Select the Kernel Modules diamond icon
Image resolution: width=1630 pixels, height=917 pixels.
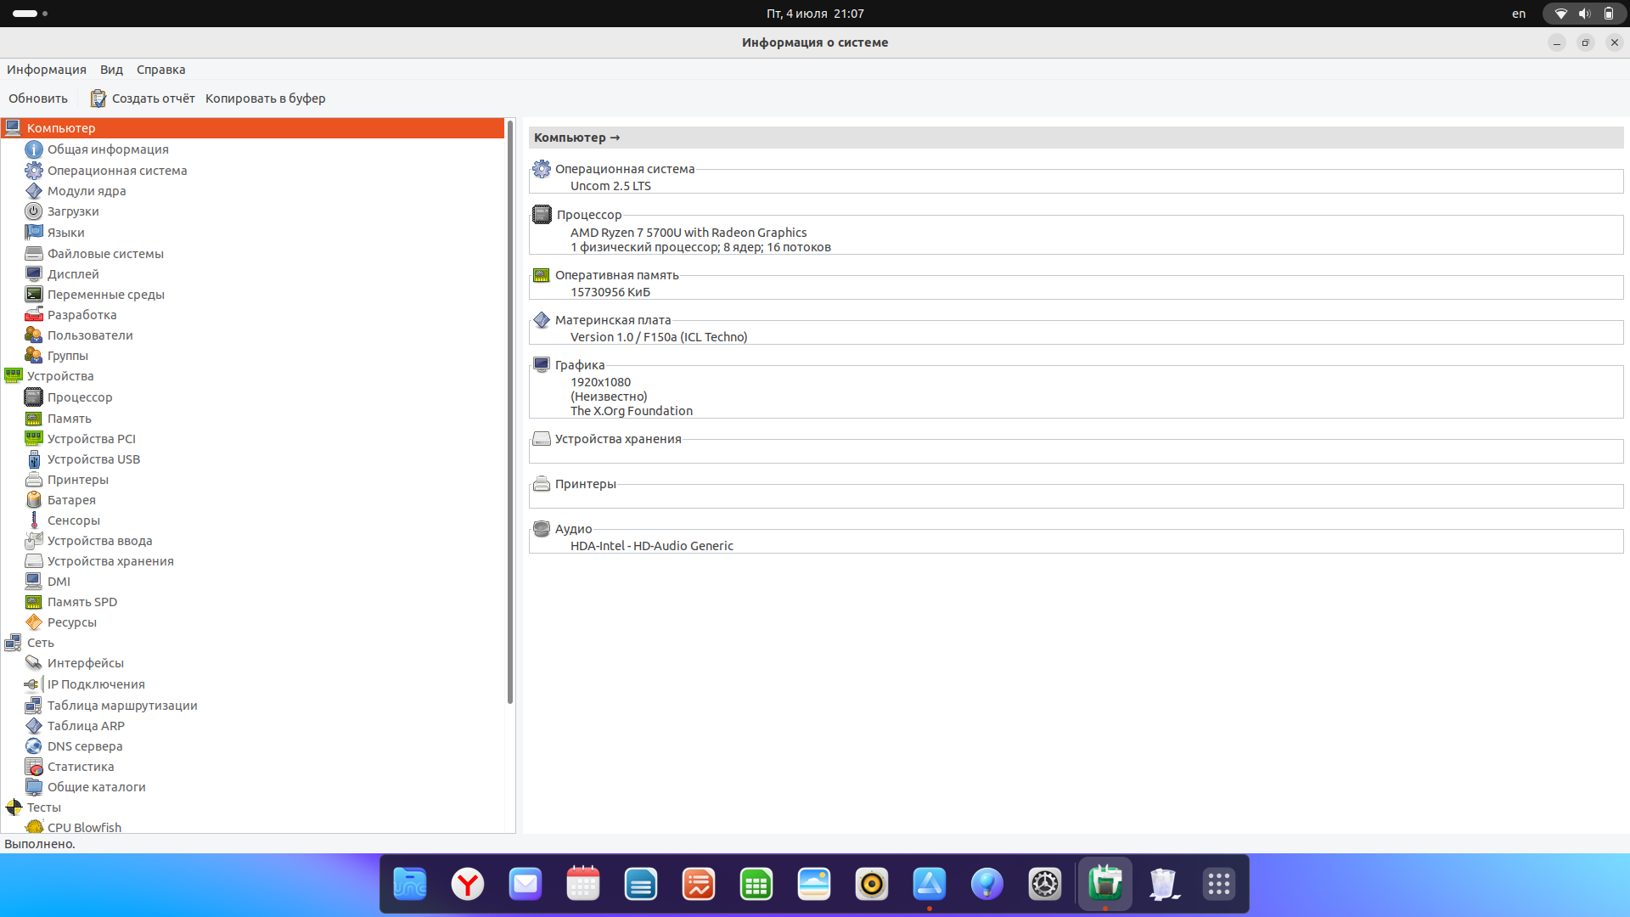pos(34,191)
